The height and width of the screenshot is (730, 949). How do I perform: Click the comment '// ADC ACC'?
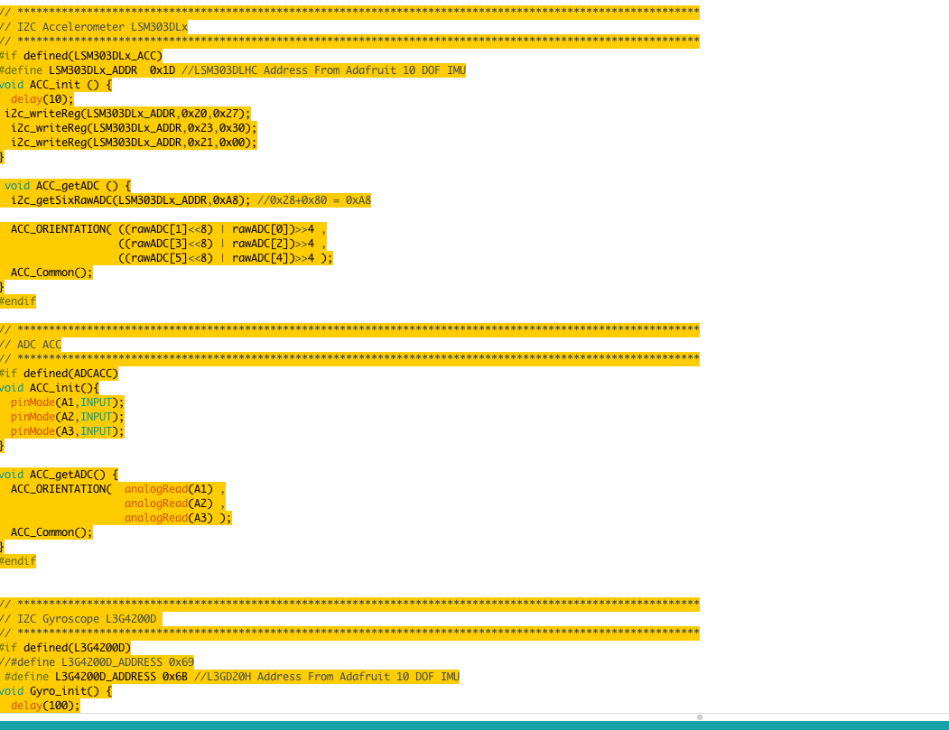[x=31, y=345]
